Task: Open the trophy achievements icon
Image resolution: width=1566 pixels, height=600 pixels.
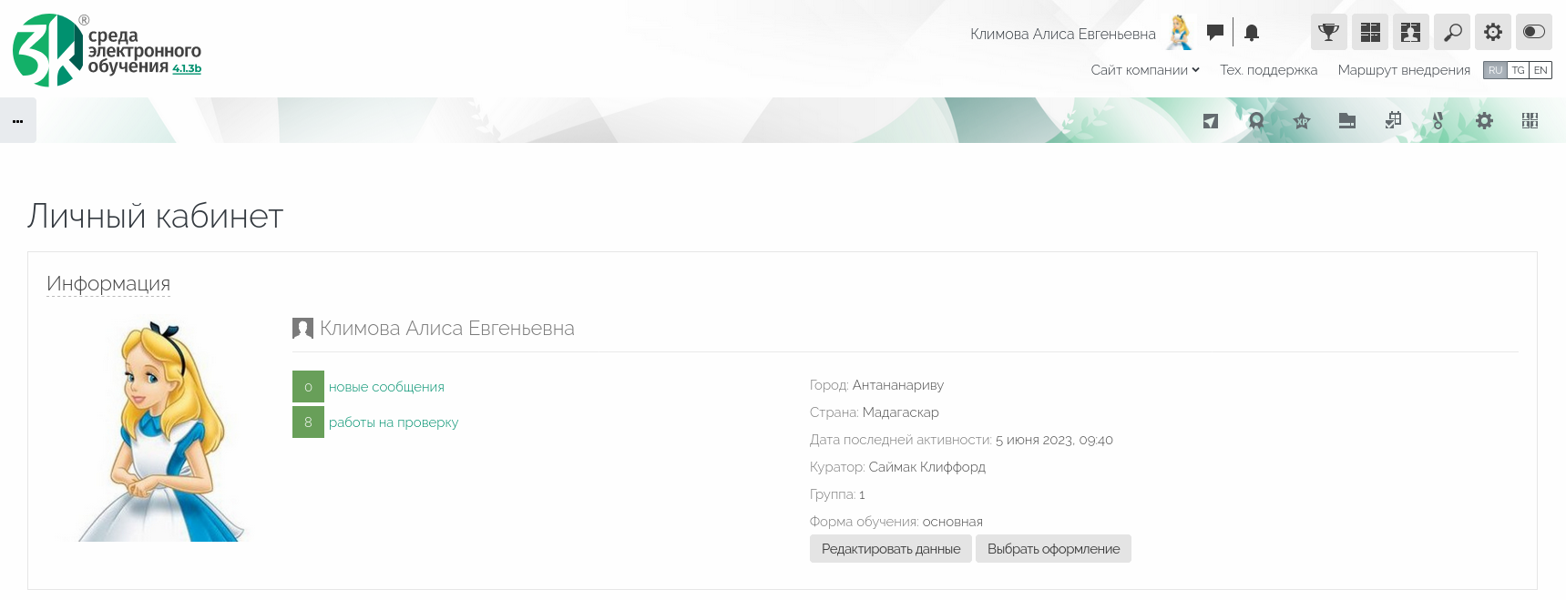Action: [x=1328, y=33]
